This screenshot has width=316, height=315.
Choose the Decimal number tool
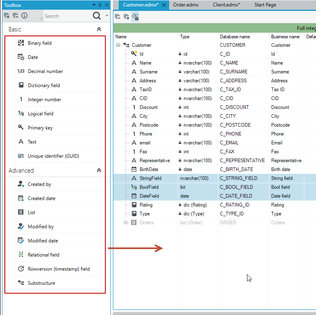56,71
